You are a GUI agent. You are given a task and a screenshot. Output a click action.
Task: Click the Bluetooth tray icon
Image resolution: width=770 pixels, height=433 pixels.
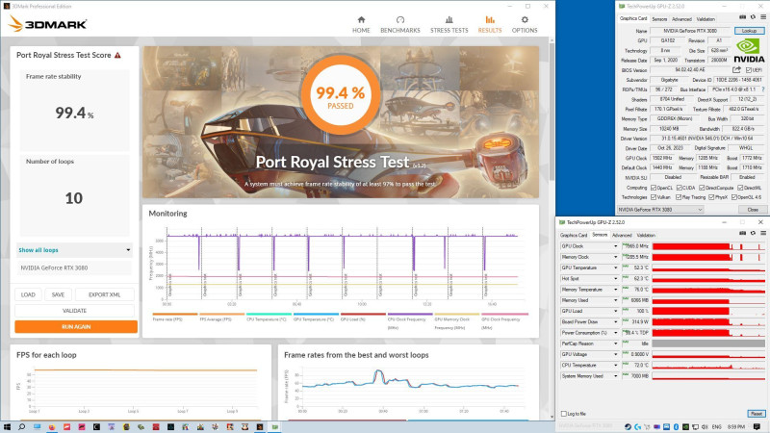[x=676, y=427]
